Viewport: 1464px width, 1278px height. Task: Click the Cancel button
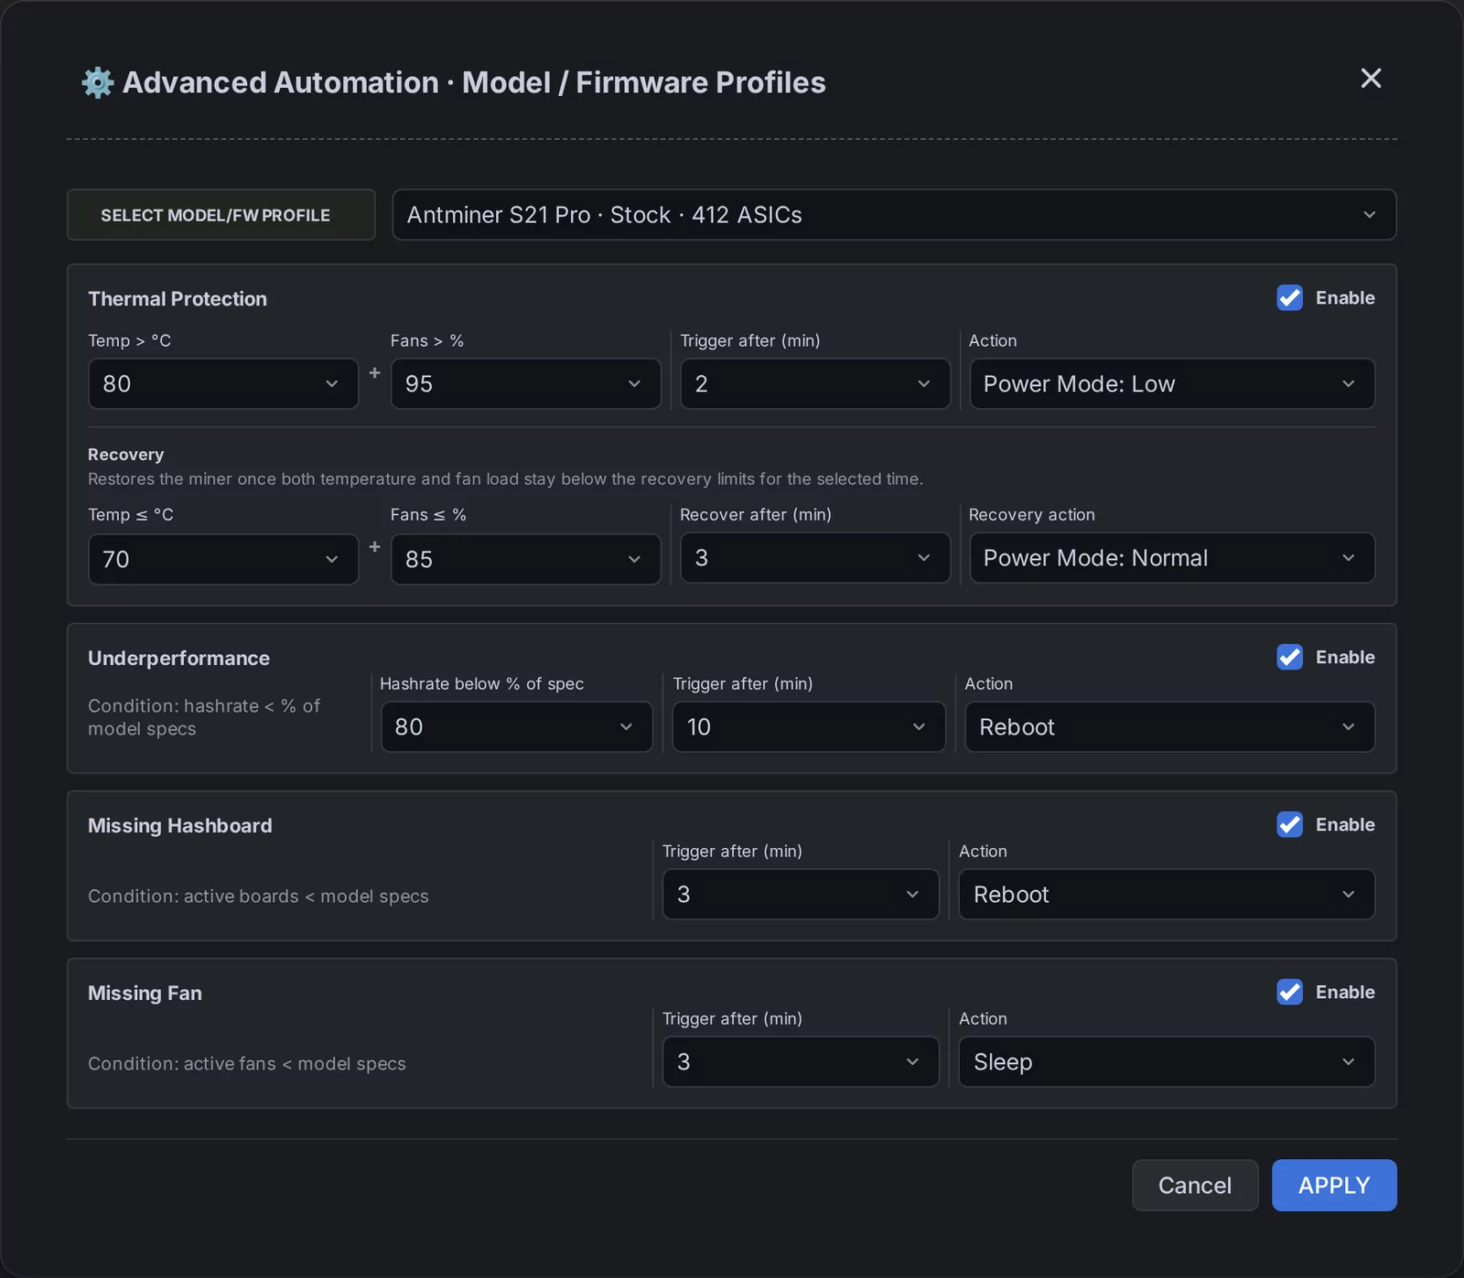1195,1186
